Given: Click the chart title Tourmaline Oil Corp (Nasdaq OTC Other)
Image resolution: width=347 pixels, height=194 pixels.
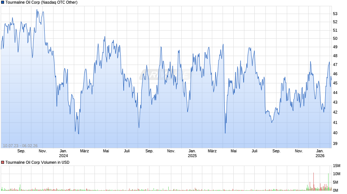Looking at the screenshot, I should [x=41, y=3].
